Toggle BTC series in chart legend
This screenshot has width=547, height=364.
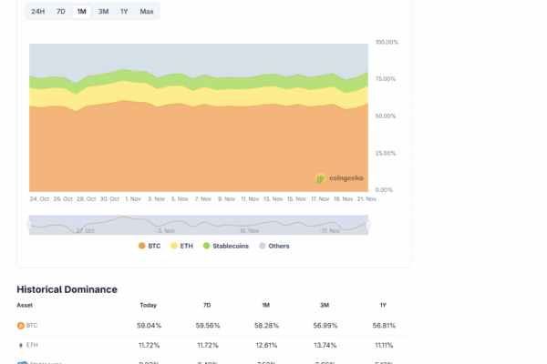pos(150,246)
